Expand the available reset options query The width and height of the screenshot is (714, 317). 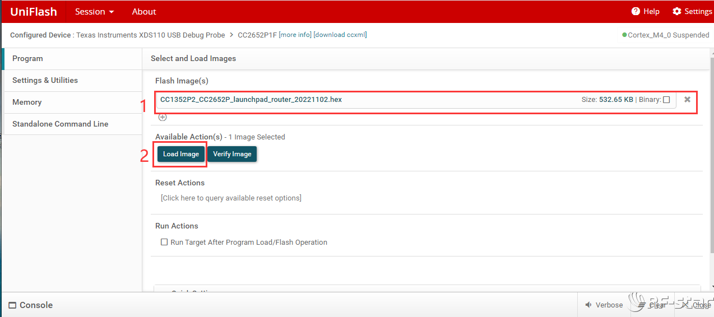click(x=231, y=198)
